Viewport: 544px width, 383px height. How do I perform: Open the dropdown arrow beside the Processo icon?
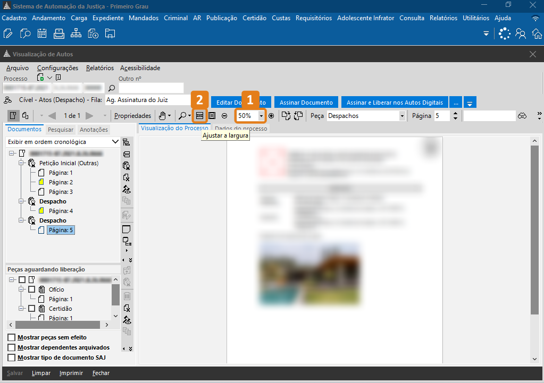click(x=49, y=78)
